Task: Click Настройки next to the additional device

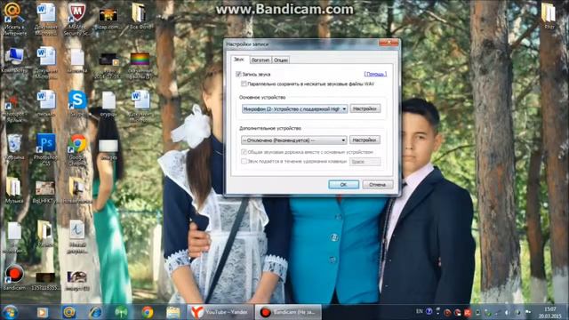Action: click(x=365, y=140)
